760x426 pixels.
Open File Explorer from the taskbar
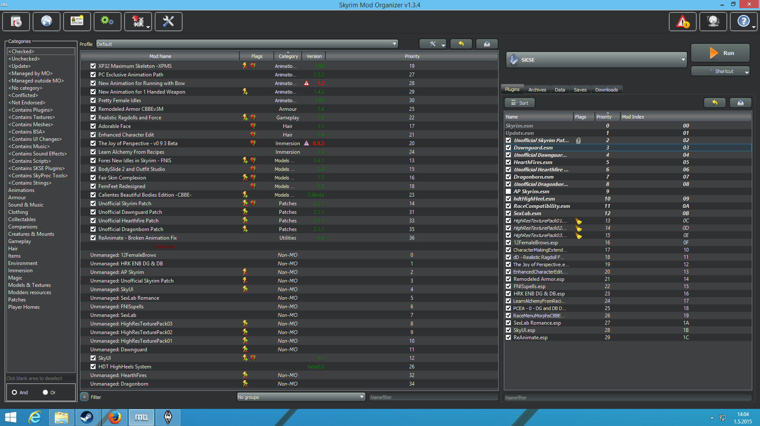pos(61,417)
